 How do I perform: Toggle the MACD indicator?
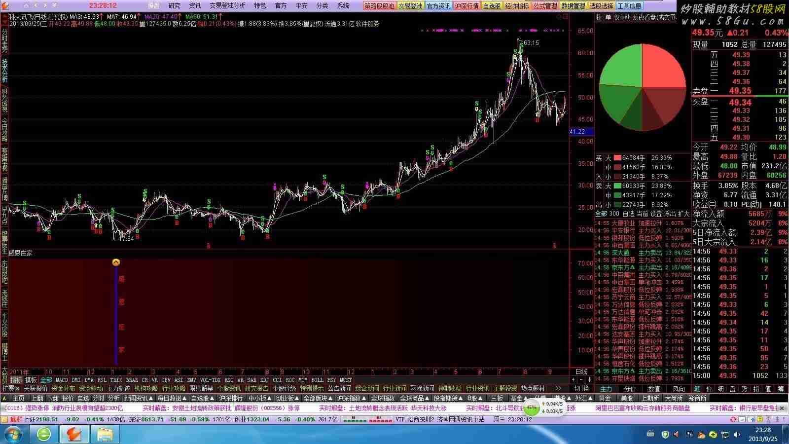tap(62, 380)
